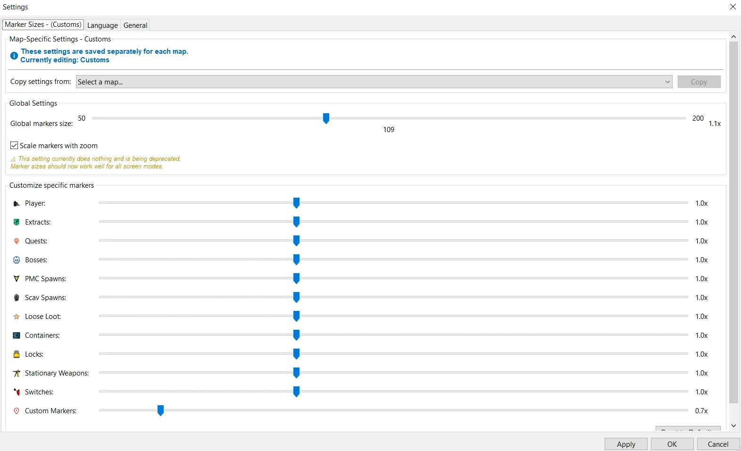The image size is (741, 451).
Task: Switch to the Language tab
Action: [102, 25]
